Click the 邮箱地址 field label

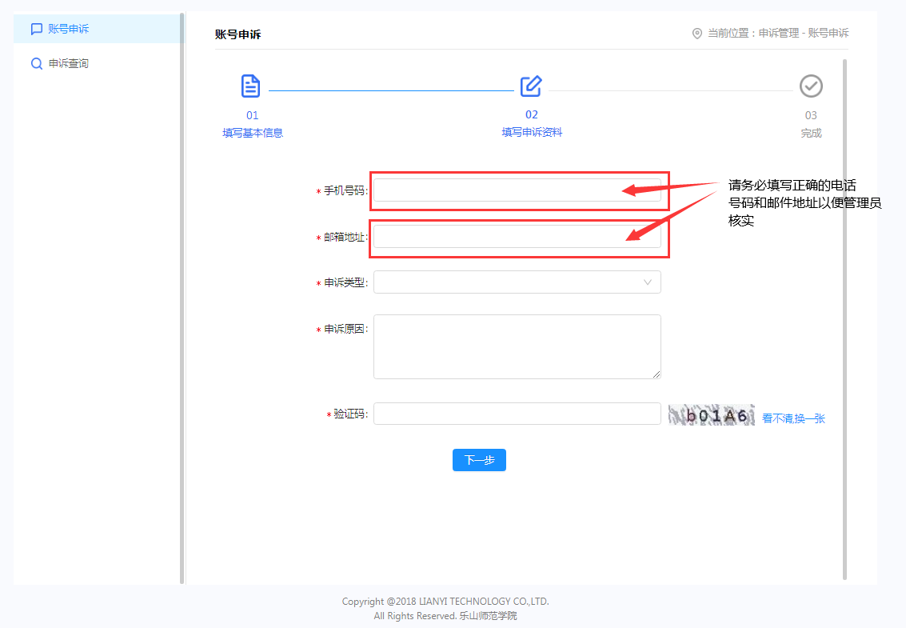[345, 237]
